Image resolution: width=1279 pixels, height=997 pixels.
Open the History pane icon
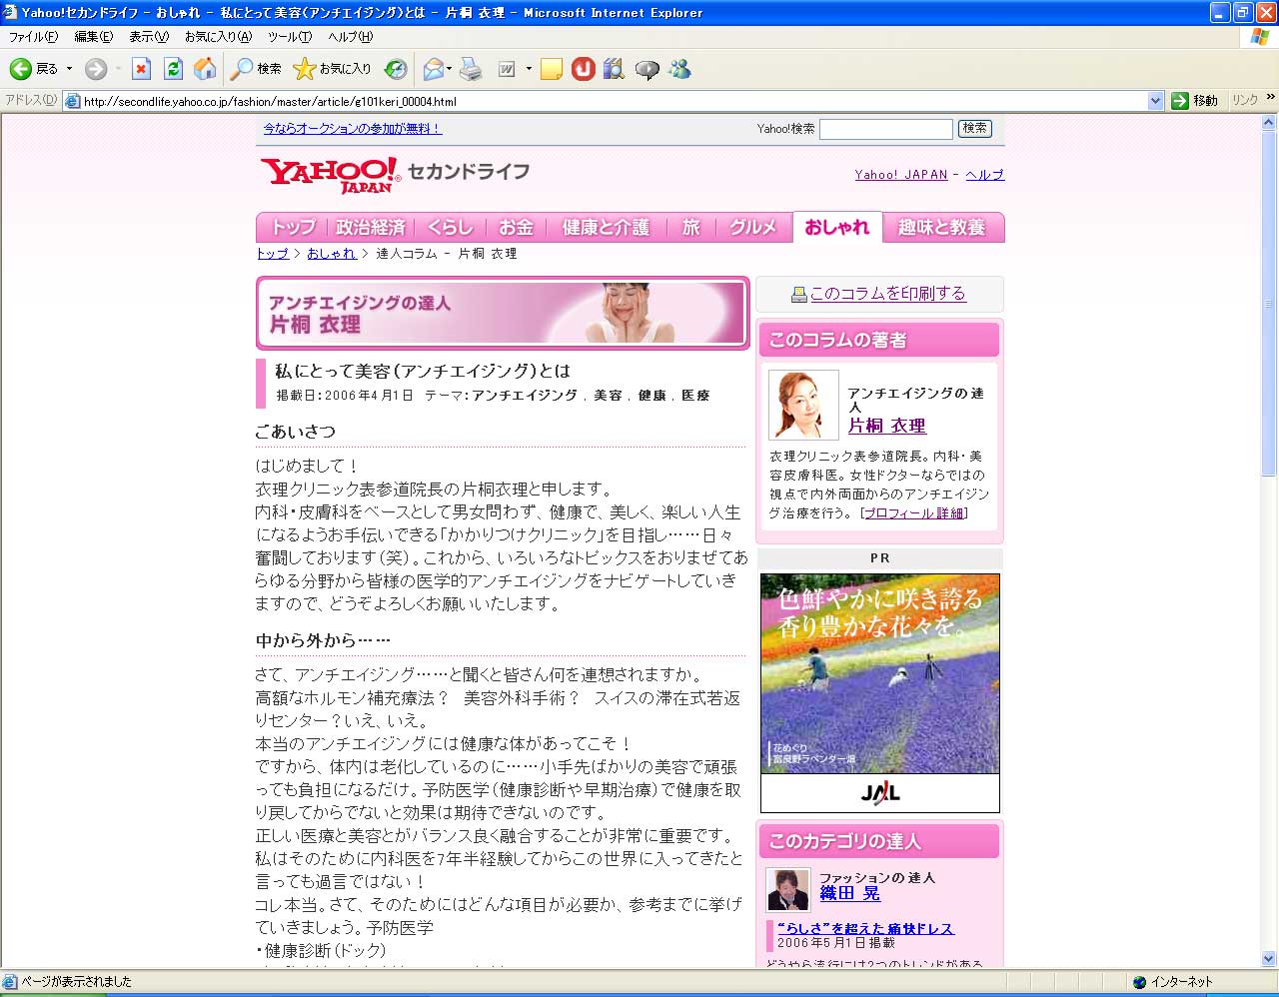(x=396, y=69)
